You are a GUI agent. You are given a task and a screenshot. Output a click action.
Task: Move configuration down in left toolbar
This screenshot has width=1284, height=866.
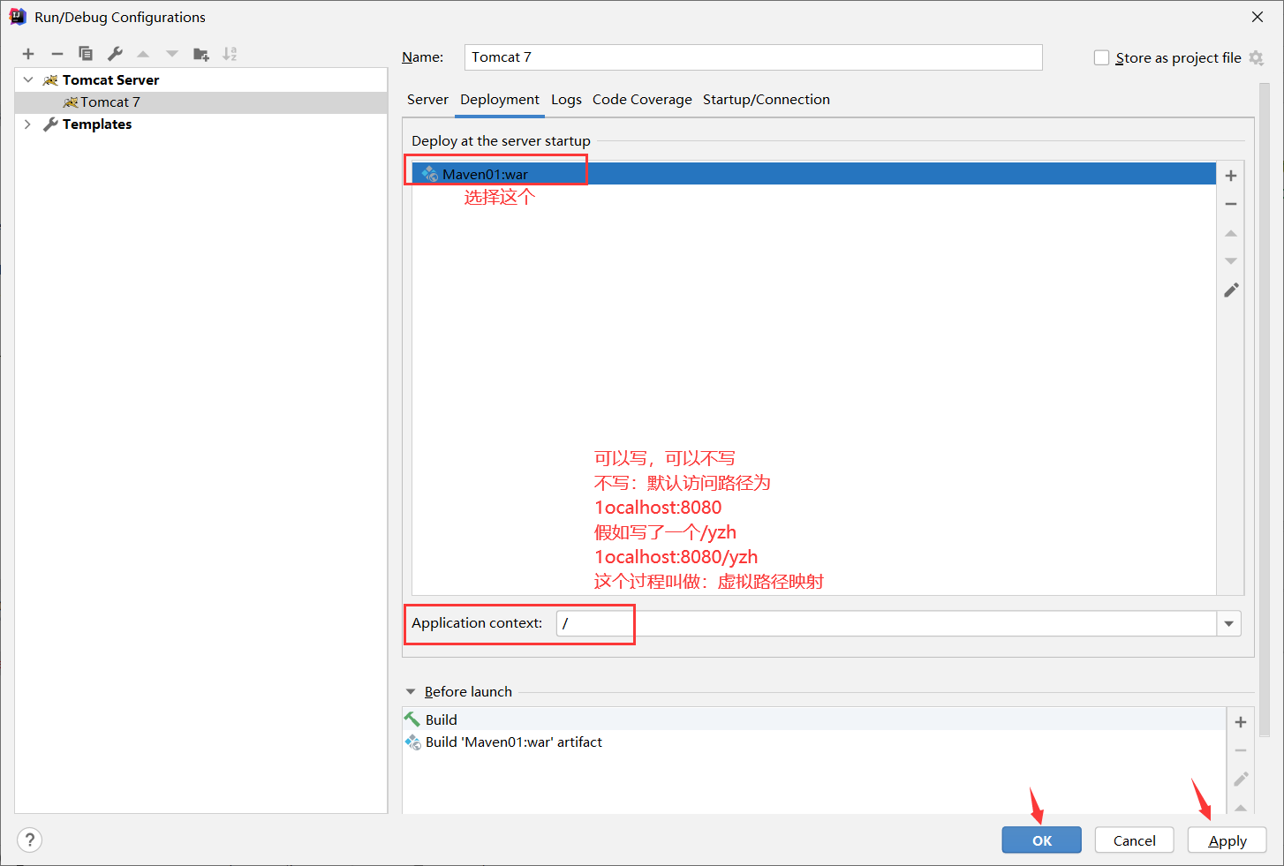[x=172, y=54]
